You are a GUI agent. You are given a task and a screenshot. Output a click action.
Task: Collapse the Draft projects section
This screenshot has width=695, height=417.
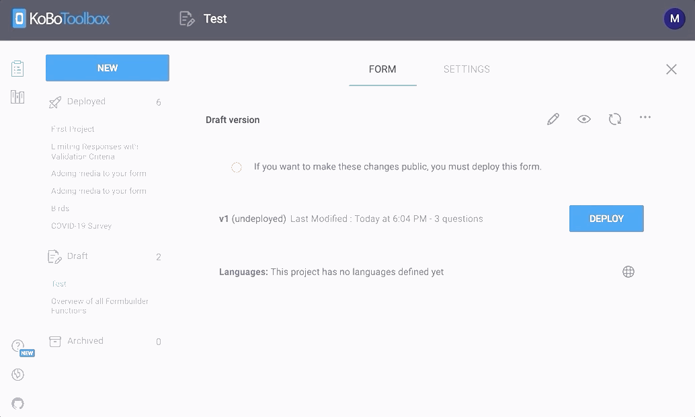(77, 256)
